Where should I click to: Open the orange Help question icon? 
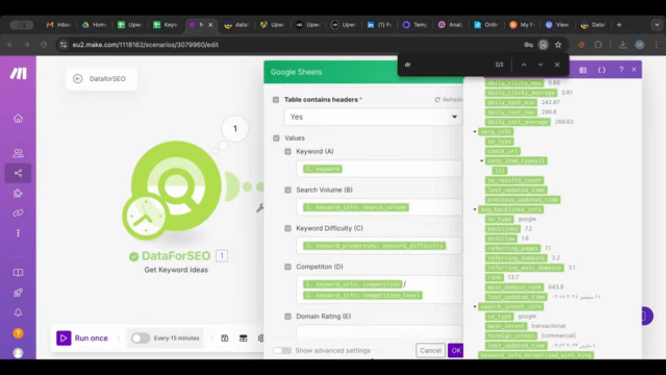point(18,333)
